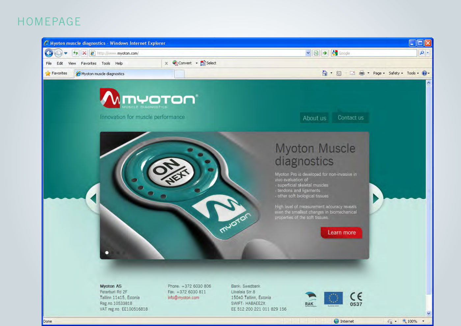Click the blue Help question icon

[x=424, y=73]
